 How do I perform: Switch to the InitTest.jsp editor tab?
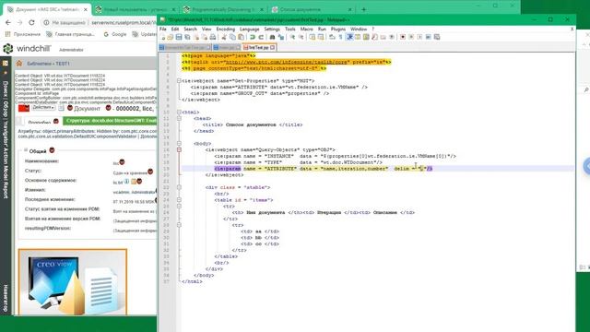[x=258, y=47]
